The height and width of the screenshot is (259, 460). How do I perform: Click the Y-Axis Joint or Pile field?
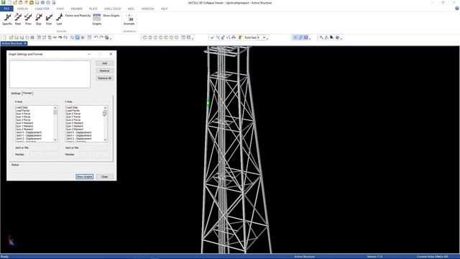click(94, 147)
